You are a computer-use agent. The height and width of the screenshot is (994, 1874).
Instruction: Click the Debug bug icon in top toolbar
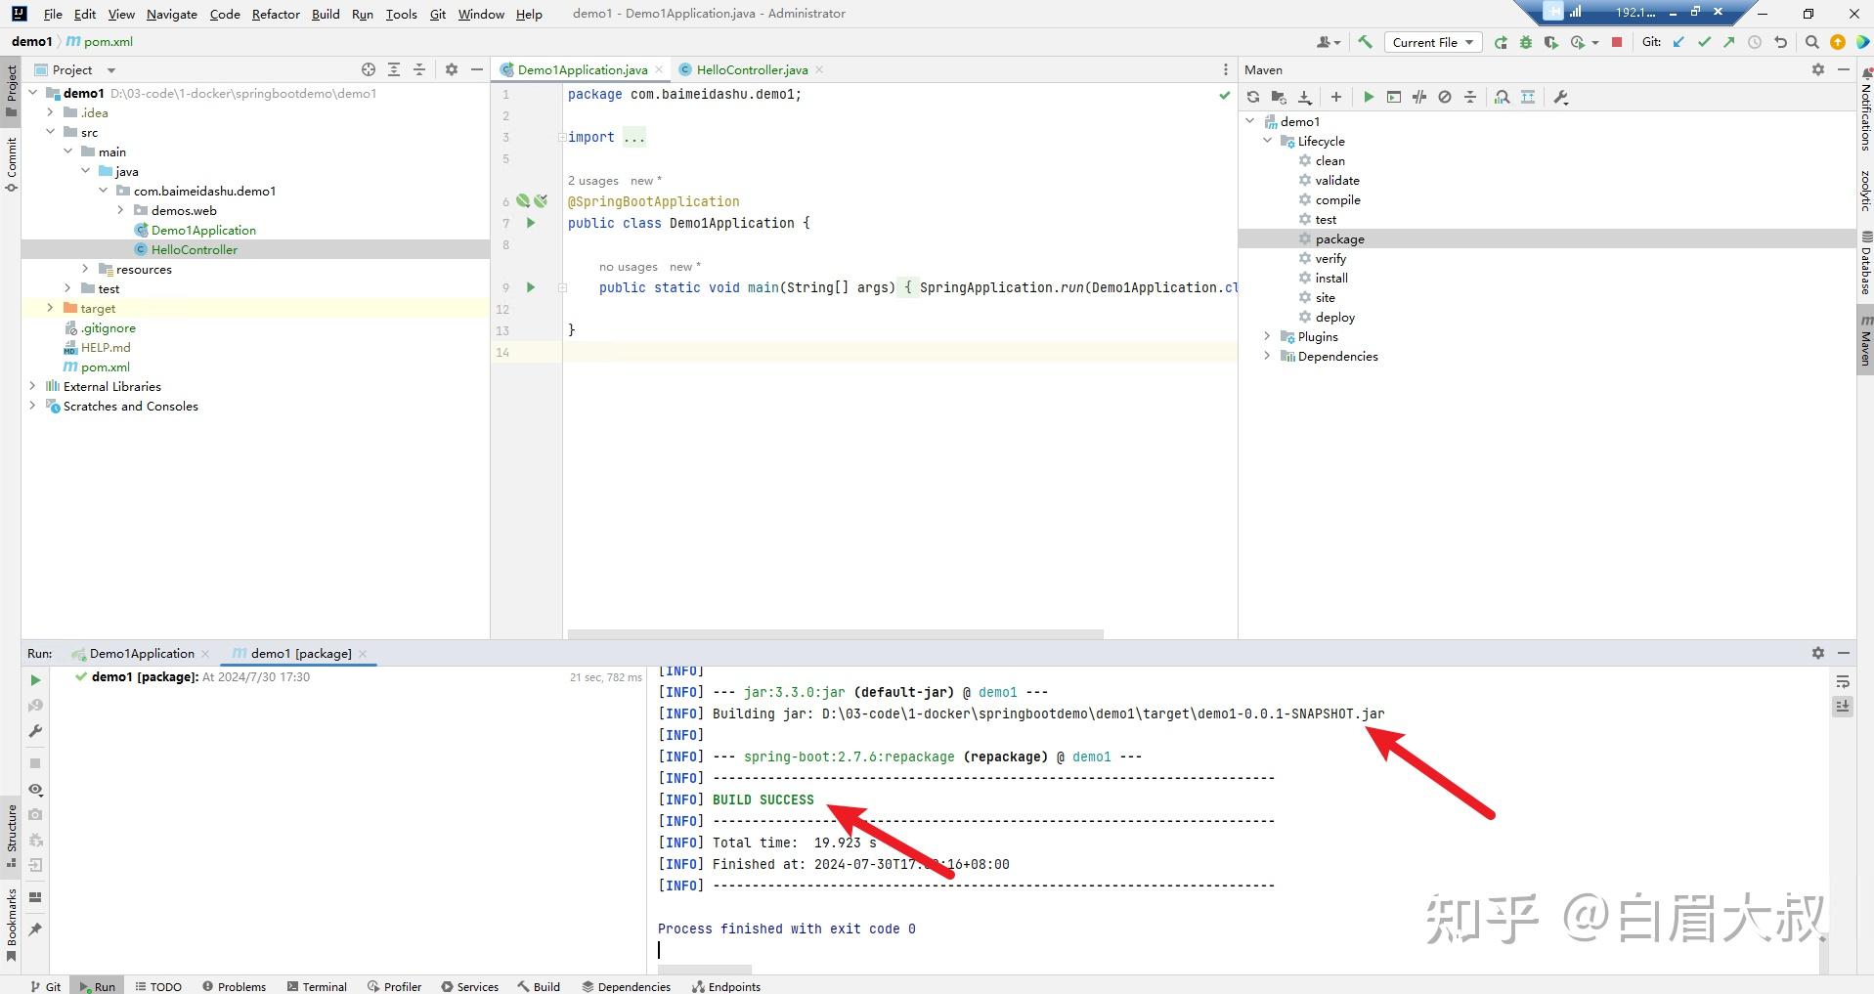[1525, 42]
